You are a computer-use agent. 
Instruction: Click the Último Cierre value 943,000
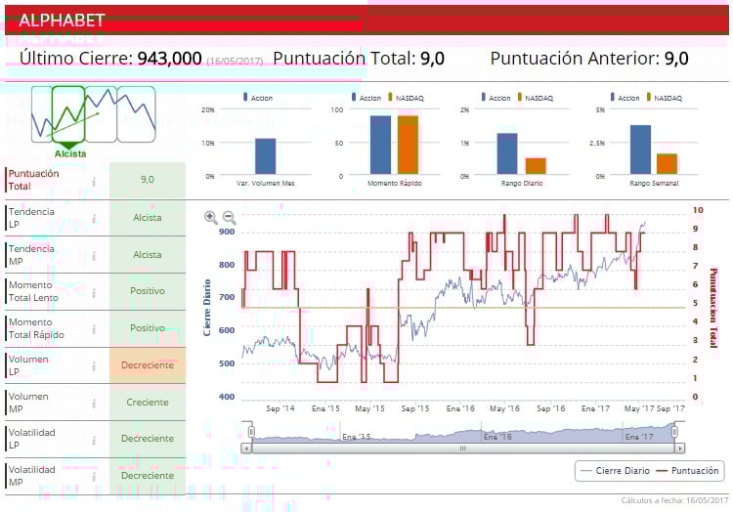pos(170,59)
